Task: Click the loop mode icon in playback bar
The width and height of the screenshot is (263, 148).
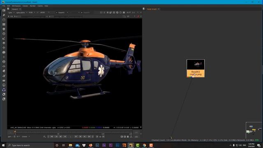Action: point(44,137)
